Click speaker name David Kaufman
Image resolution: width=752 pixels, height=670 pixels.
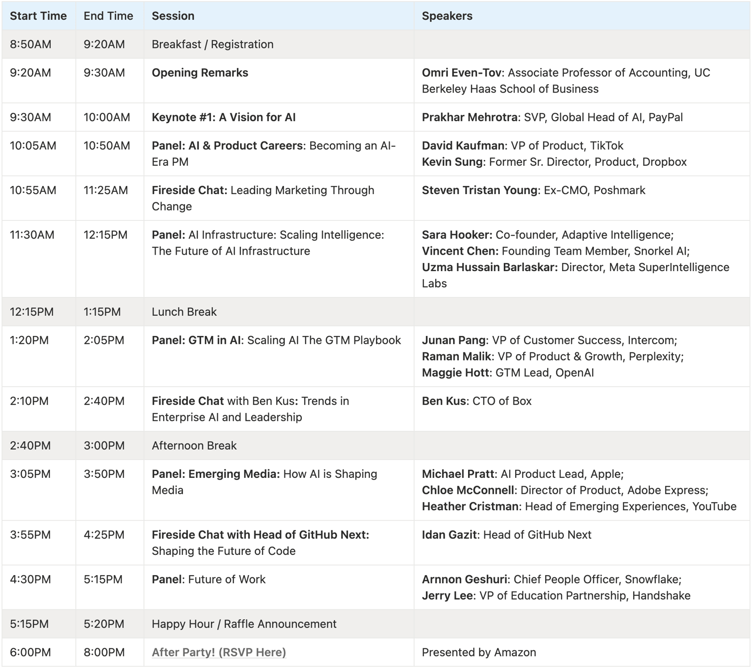(x=463, y=146)
